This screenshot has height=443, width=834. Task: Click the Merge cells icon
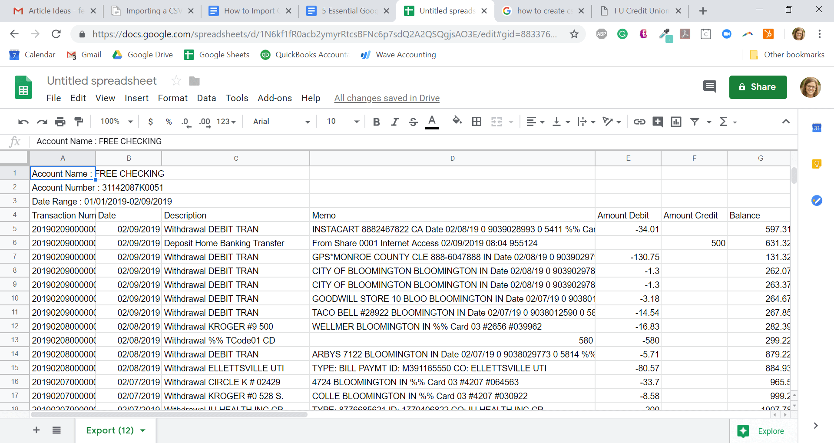(496, 122)
